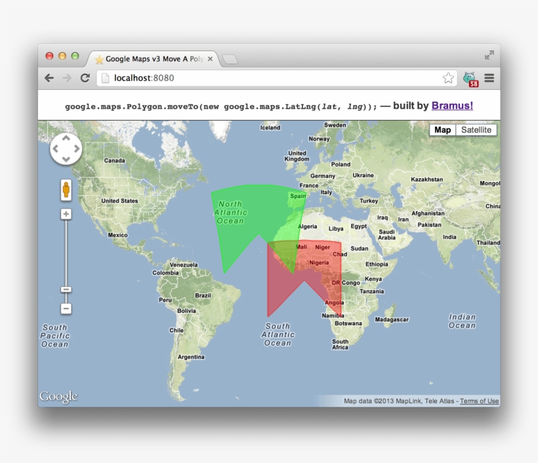
Task: Click the Google logo on the map
Action: (x=58, y=396)
